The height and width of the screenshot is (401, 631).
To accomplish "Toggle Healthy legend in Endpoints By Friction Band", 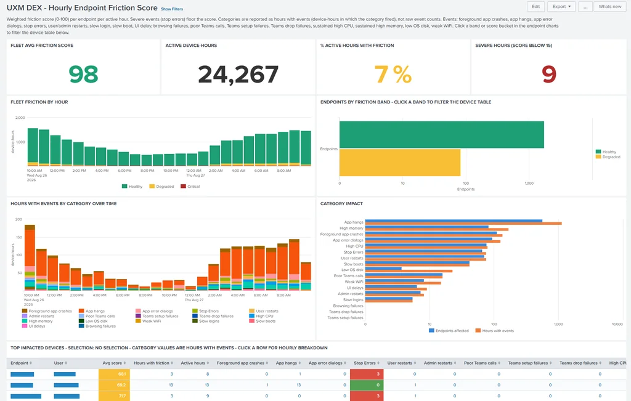I will pyautogui.click(x=606, y=152).
